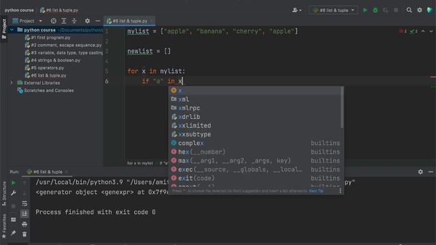Screen dimensions: 436x245
Task: Close the '#6 list & tuple' Run tab
Action: (x=67, y=172)
